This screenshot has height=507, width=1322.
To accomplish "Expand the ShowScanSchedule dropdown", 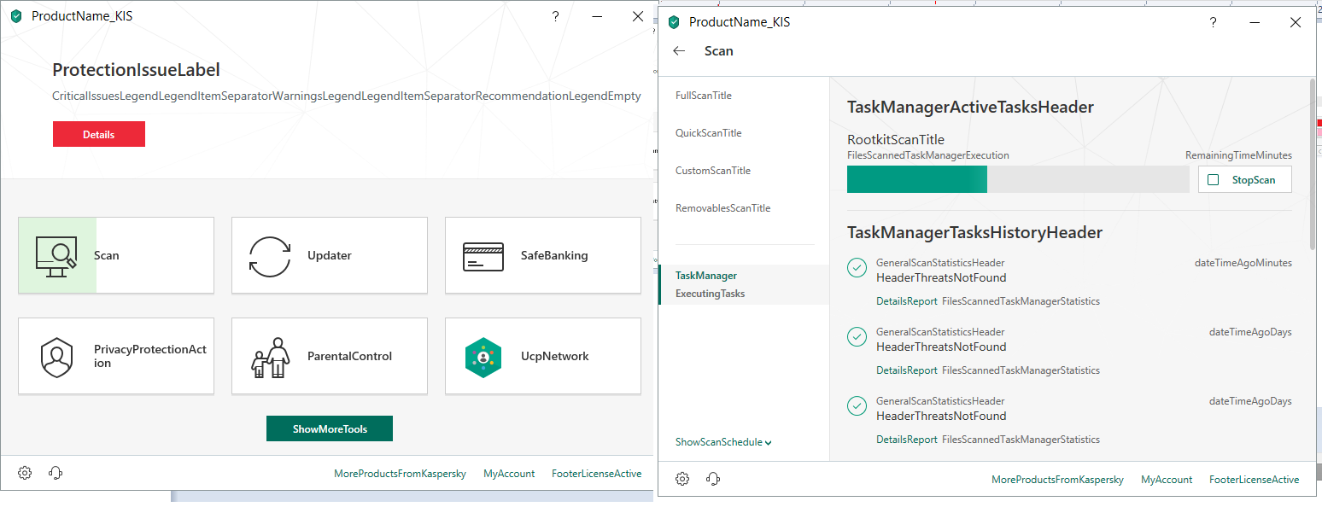I will 723,442.
